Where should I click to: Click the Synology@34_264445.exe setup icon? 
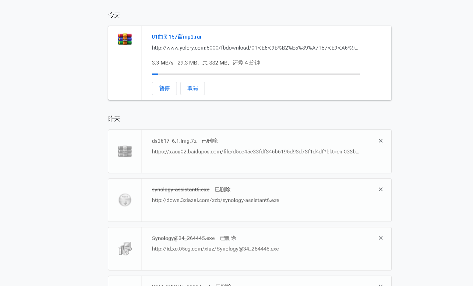coord(125,248)
